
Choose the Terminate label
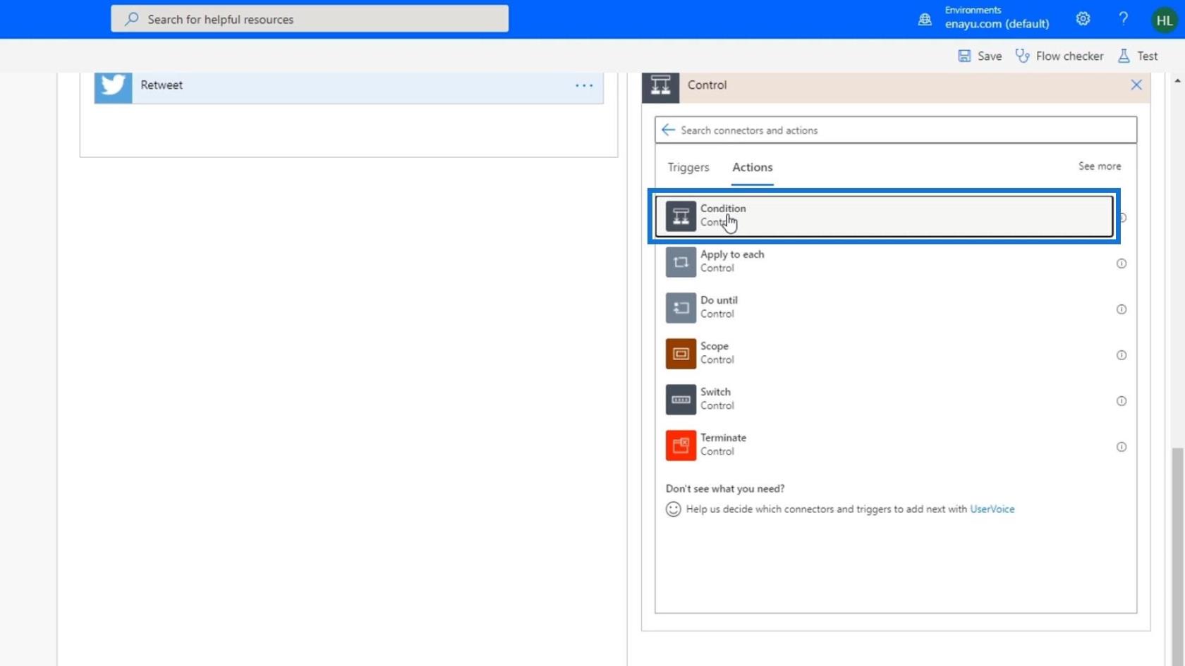point(723,438)
